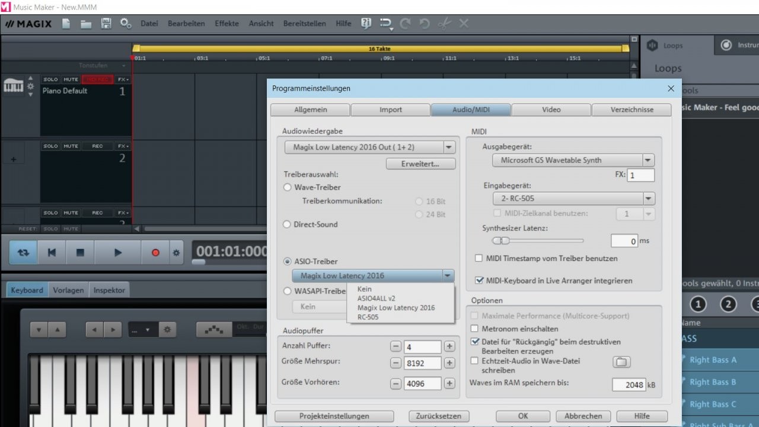
Task: Click the delete X icon in the toolbar
Action: (x=464, y=24)
